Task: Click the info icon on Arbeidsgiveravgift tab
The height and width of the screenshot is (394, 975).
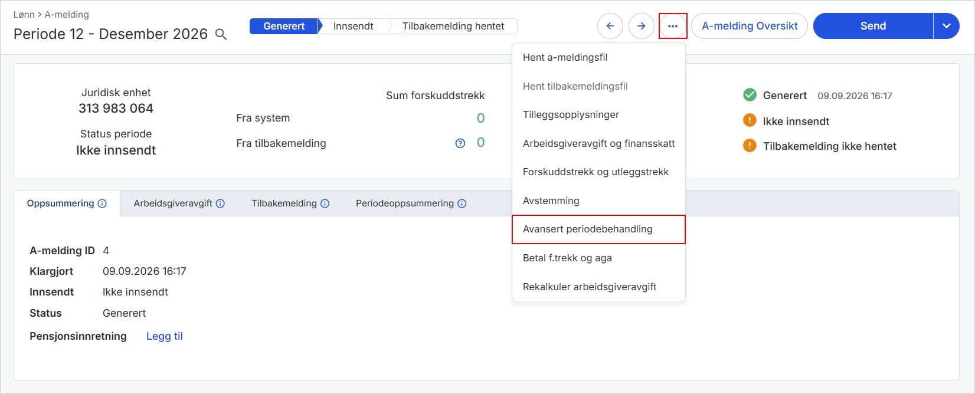Action: (220, 203)
